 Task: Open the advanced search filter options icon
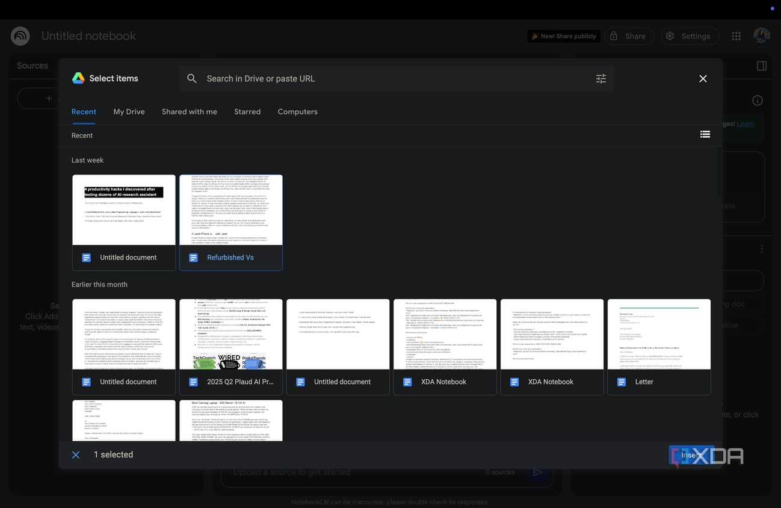click(601, 78)
